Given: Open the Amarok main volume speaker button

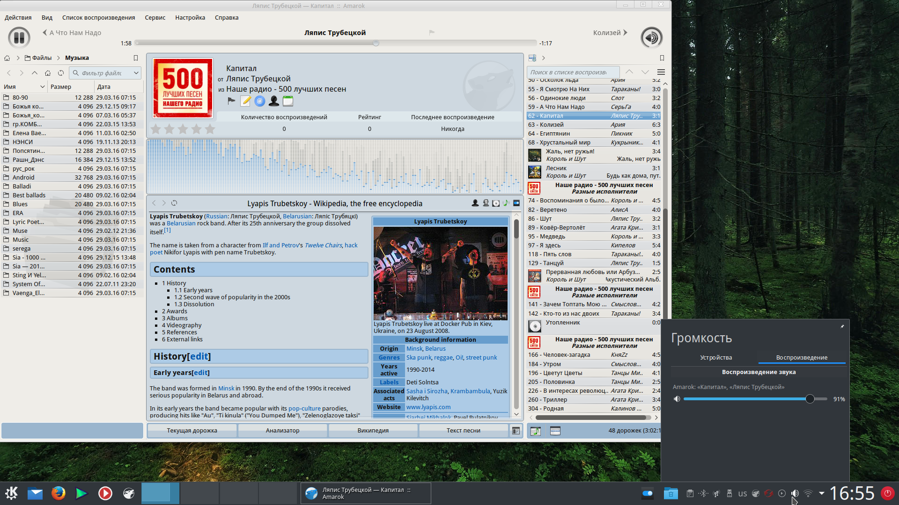Looking at the screenshot, I should (651, 37).
